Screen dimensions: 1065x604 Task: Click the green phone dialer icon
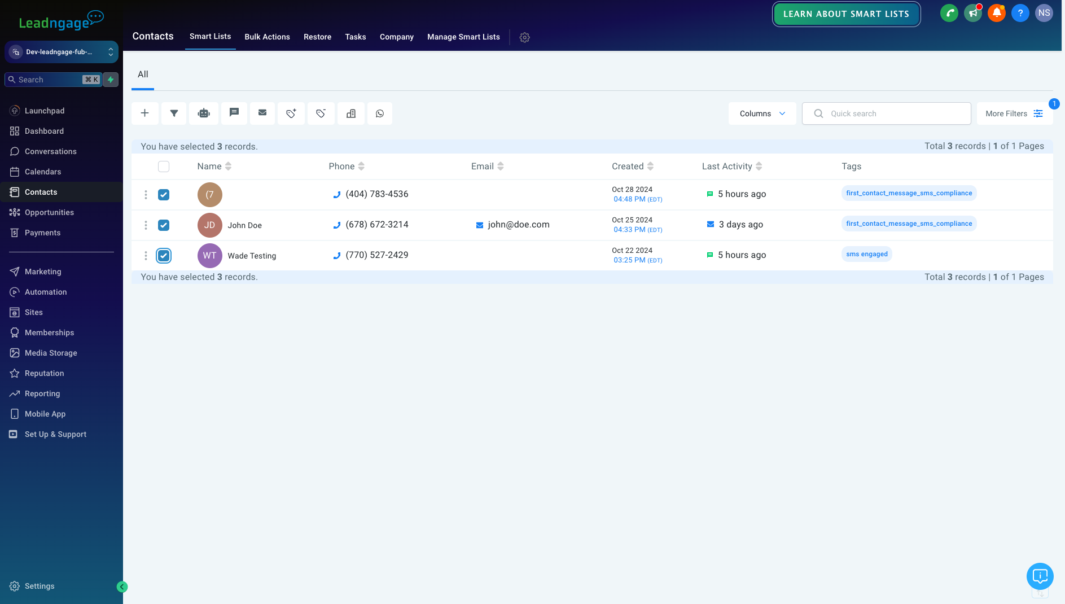[949, 13]
